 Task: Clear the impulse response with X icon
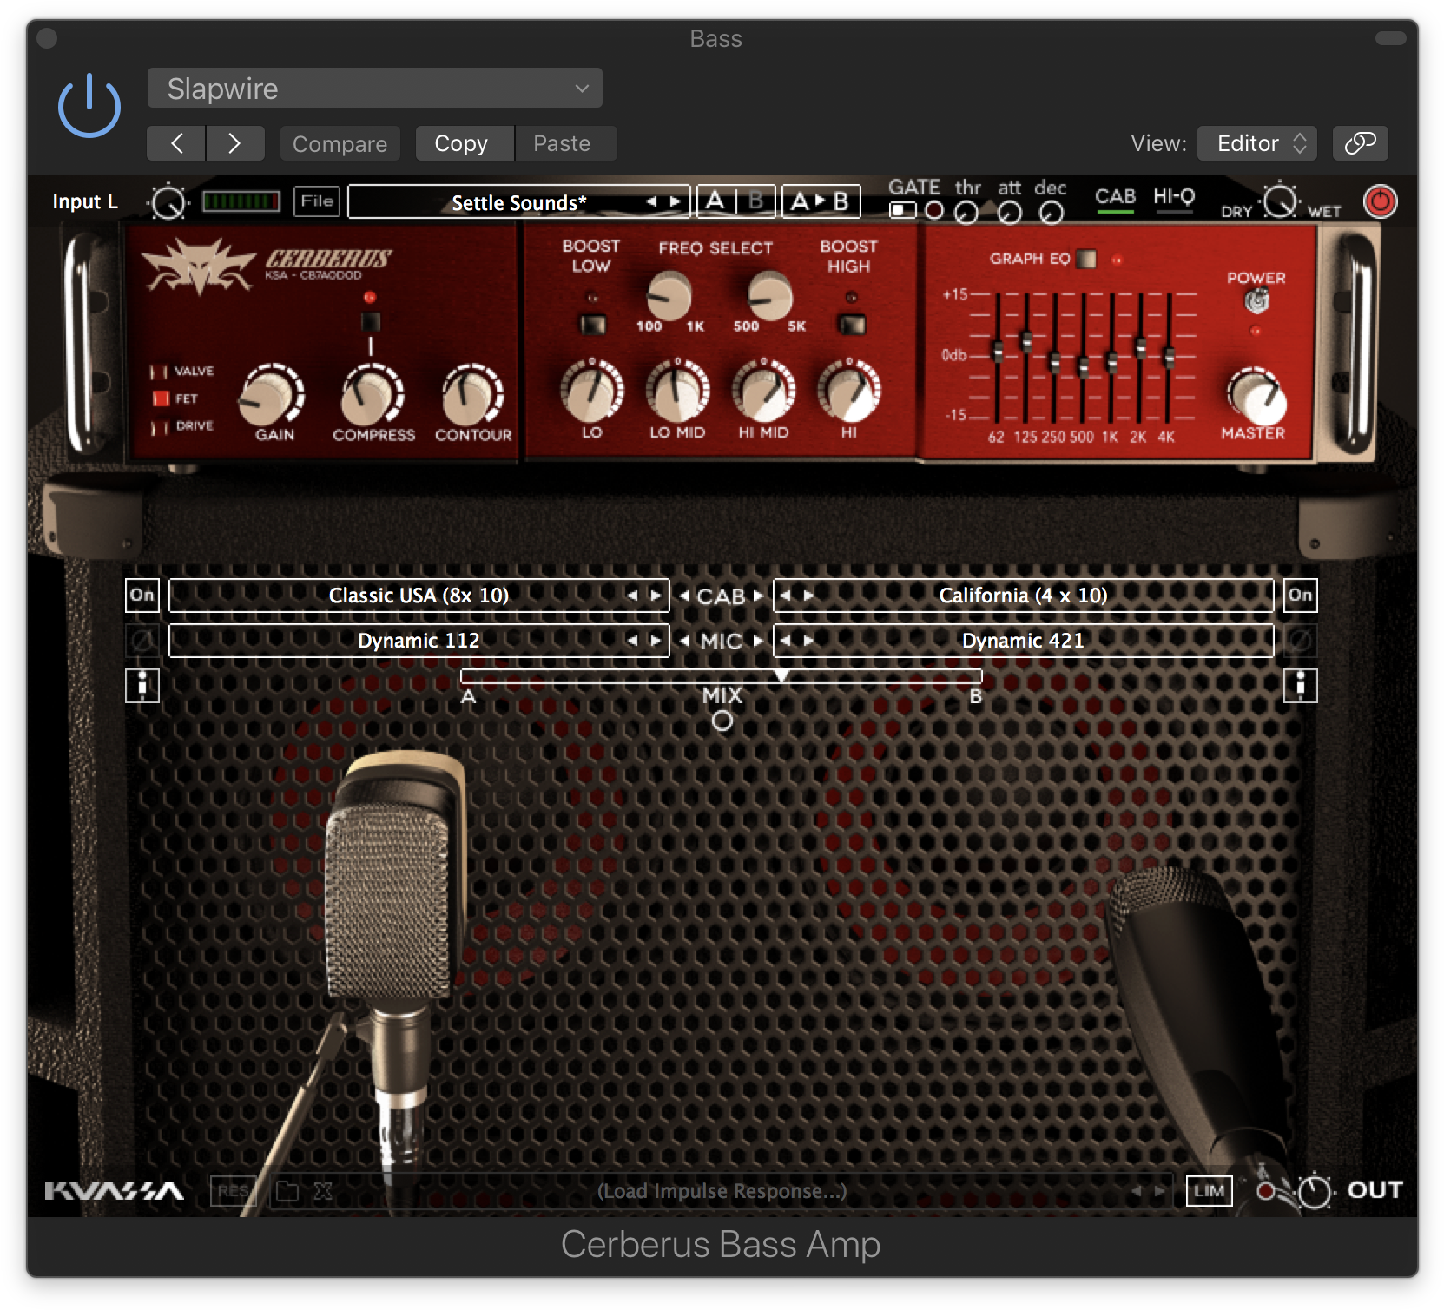tap(323, 1191)
